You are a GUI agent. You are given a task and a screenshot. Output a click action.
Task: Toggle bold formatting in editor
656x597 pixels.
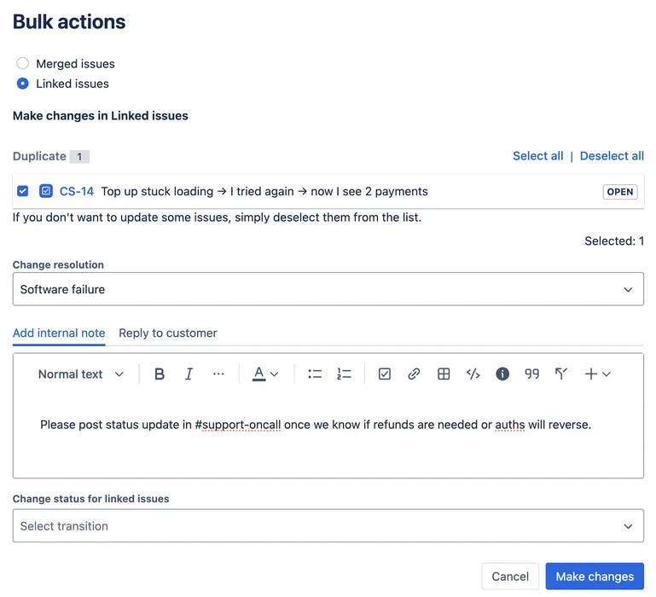[160, 374]
